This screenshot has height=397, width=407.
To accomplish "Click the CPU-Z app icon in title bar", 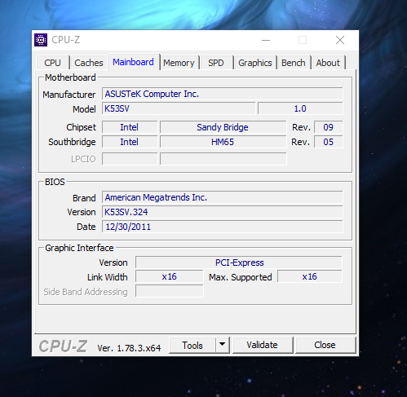I will coord(41,40).
